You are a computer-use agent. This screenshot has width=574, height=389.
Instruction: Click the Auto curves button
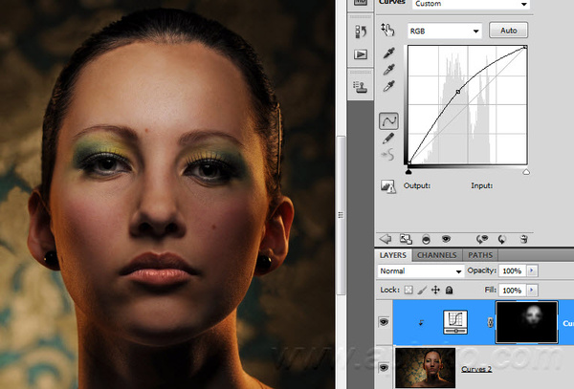pyautogui.click(x=508, y=31)
